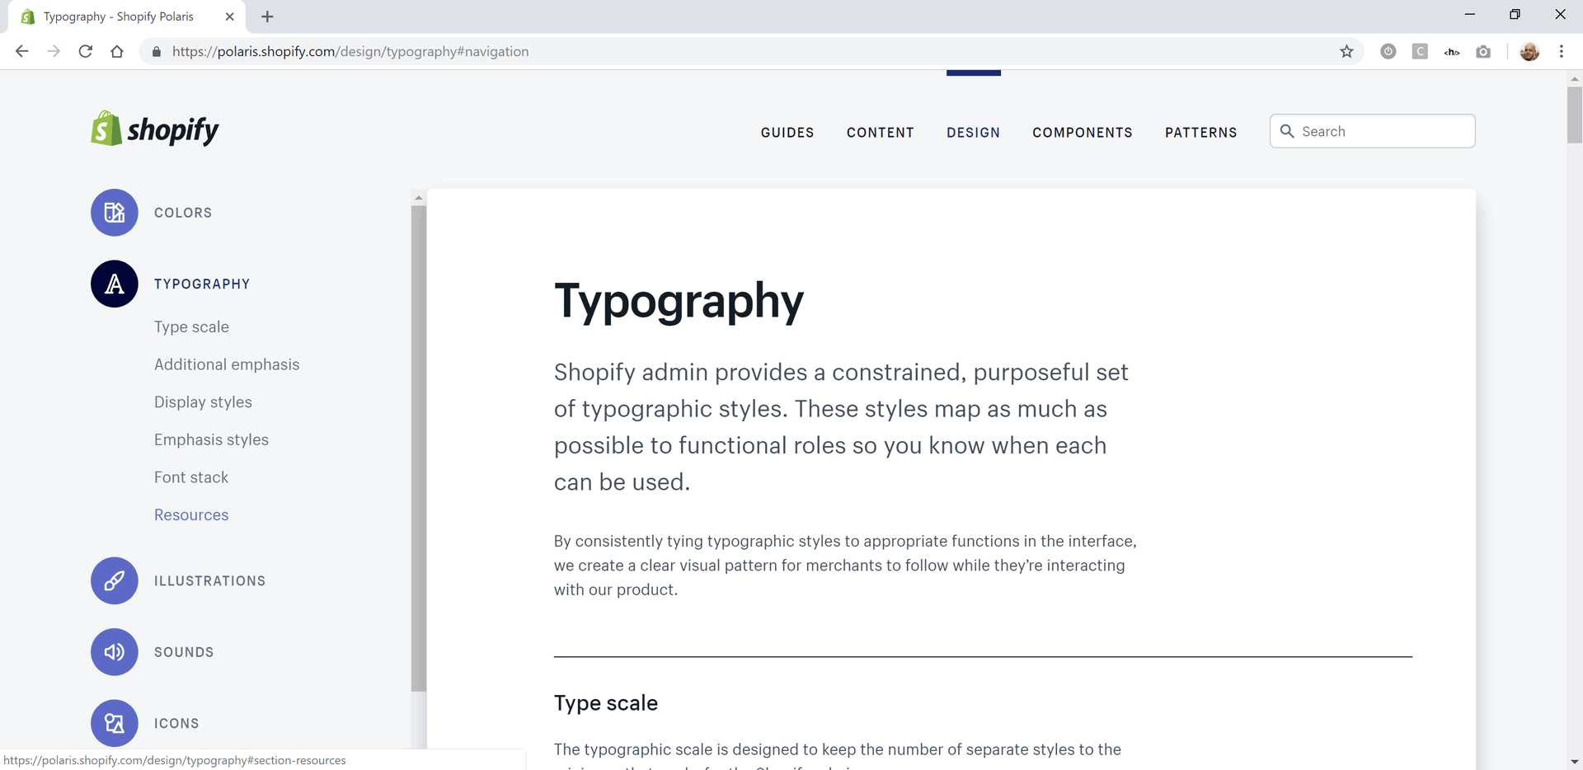Open the h-tag extension icon

click(1452, 51)
